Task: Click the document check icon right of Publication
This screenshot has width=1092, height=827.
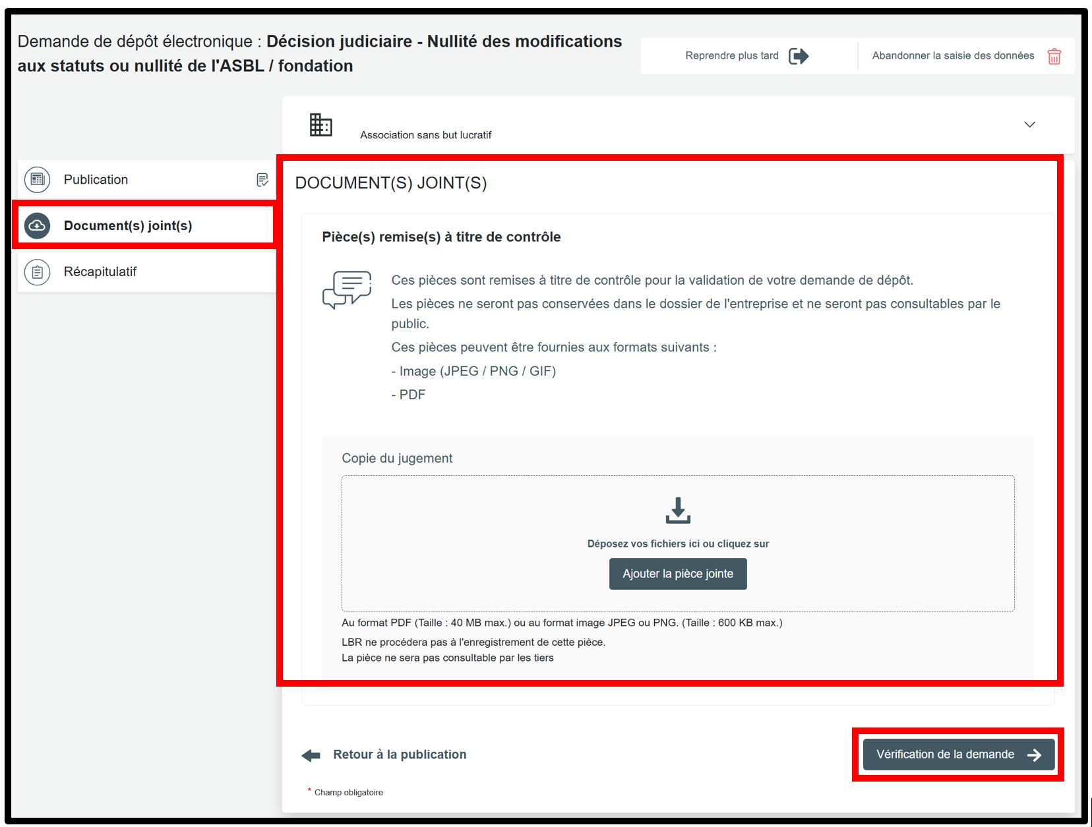Action: pos(262,180)
